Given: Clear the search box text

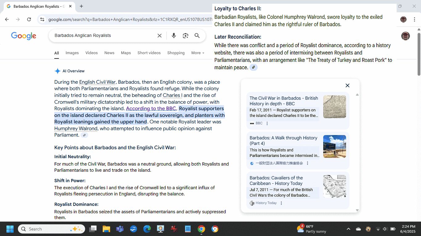Looking at the screenshot, I should point(159,36).
